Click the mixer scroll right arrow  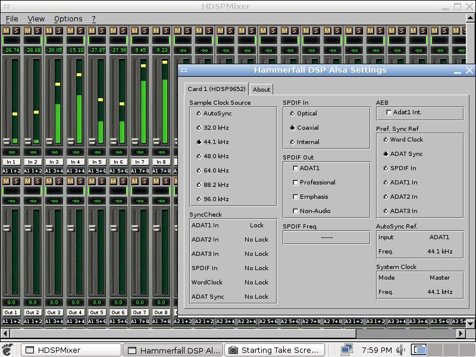click(461, 333)
